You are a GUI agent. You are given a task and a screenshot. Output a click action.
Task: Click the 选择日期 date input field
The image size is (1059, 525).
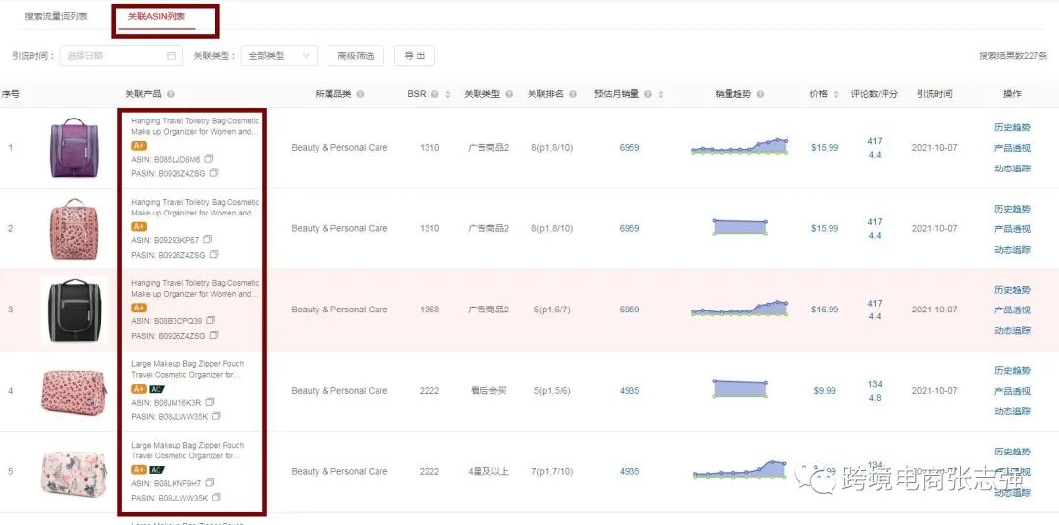pyautogui.click(x=122, y=55)
